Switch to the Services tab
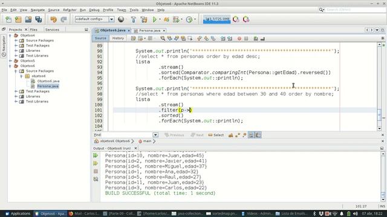387x217 pixels. (x=52, y=30)
